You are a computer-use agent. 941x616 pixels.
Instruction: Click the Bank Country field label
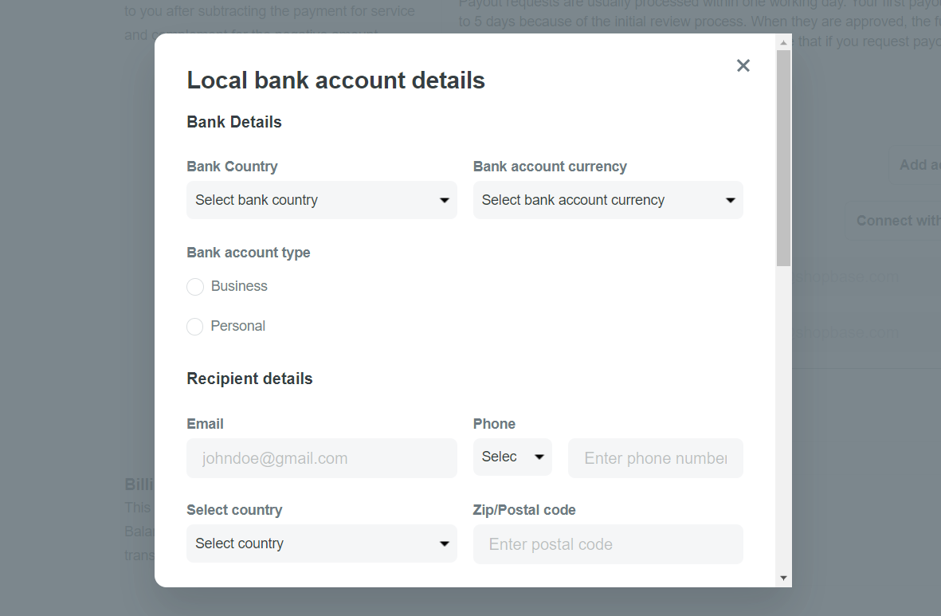(232, 167)
